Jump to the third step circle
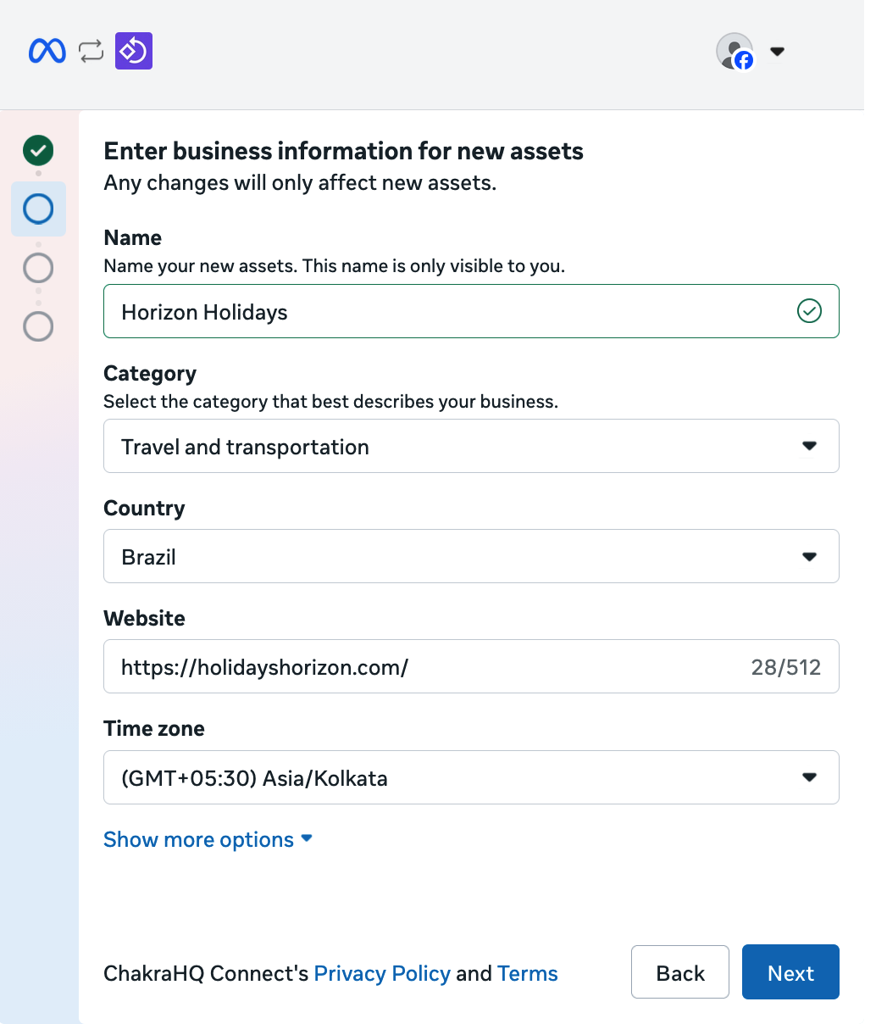 tap(38, 268)
